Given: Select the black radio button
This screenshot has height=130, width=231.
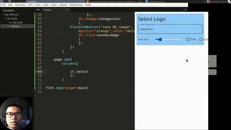Looking at the screenshot, I should point(200,39).
